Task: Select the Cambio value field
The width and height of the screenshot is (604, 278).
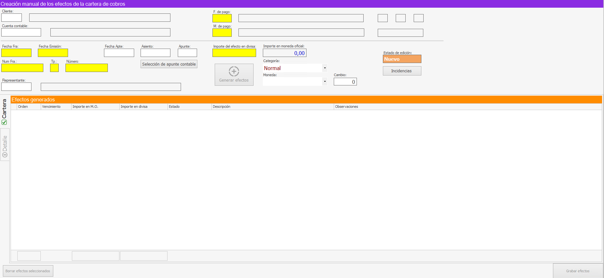Action: 345,82
